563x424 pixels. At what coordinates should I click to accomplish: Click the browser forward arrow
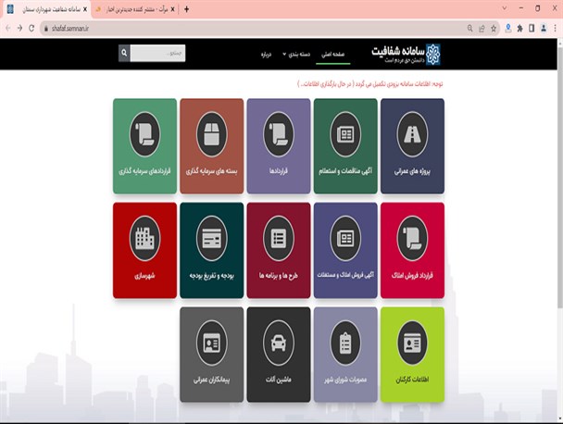[x=19, y=28]
